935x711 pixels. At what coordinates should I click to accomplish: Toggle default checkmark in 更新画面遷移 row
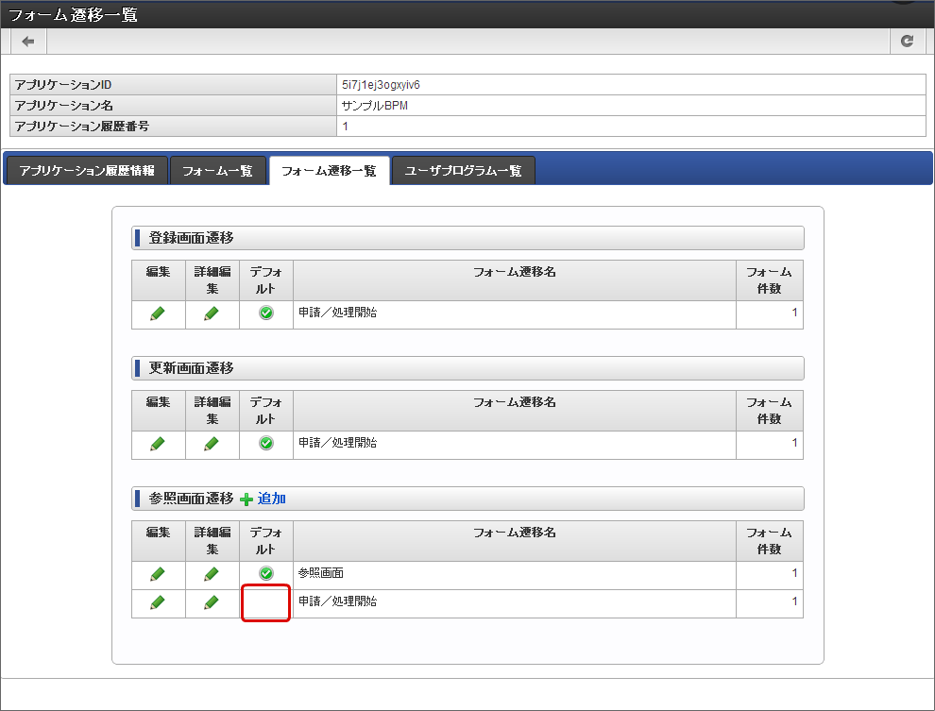pyautogui.click(x=266, y=444)
